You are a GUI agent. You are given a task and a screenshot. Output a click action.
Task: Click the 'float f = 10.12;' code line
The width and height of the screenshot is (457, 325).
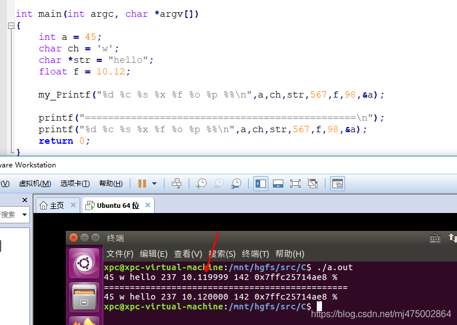click(x=84, y=72)
